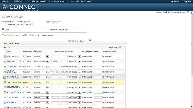Image resolution: width=193 pixels, height=108 pixels.
Task: Expand the Grade dropdown for Kathleen Dulin
Action: 79,62
